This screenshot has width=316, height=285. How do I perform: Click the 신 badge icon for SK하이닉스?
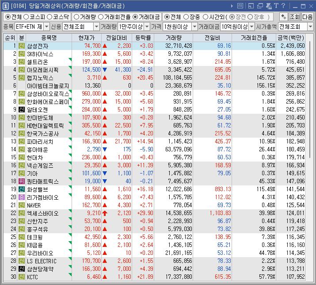[x=22, y=54]
